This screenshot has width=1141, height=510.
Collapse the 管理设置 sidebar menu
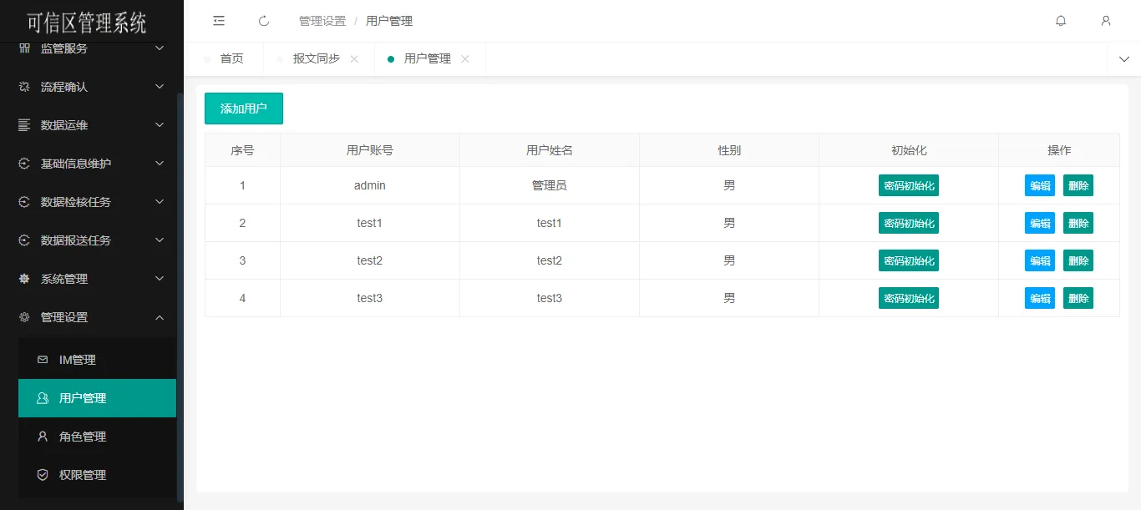coord(92,317)
